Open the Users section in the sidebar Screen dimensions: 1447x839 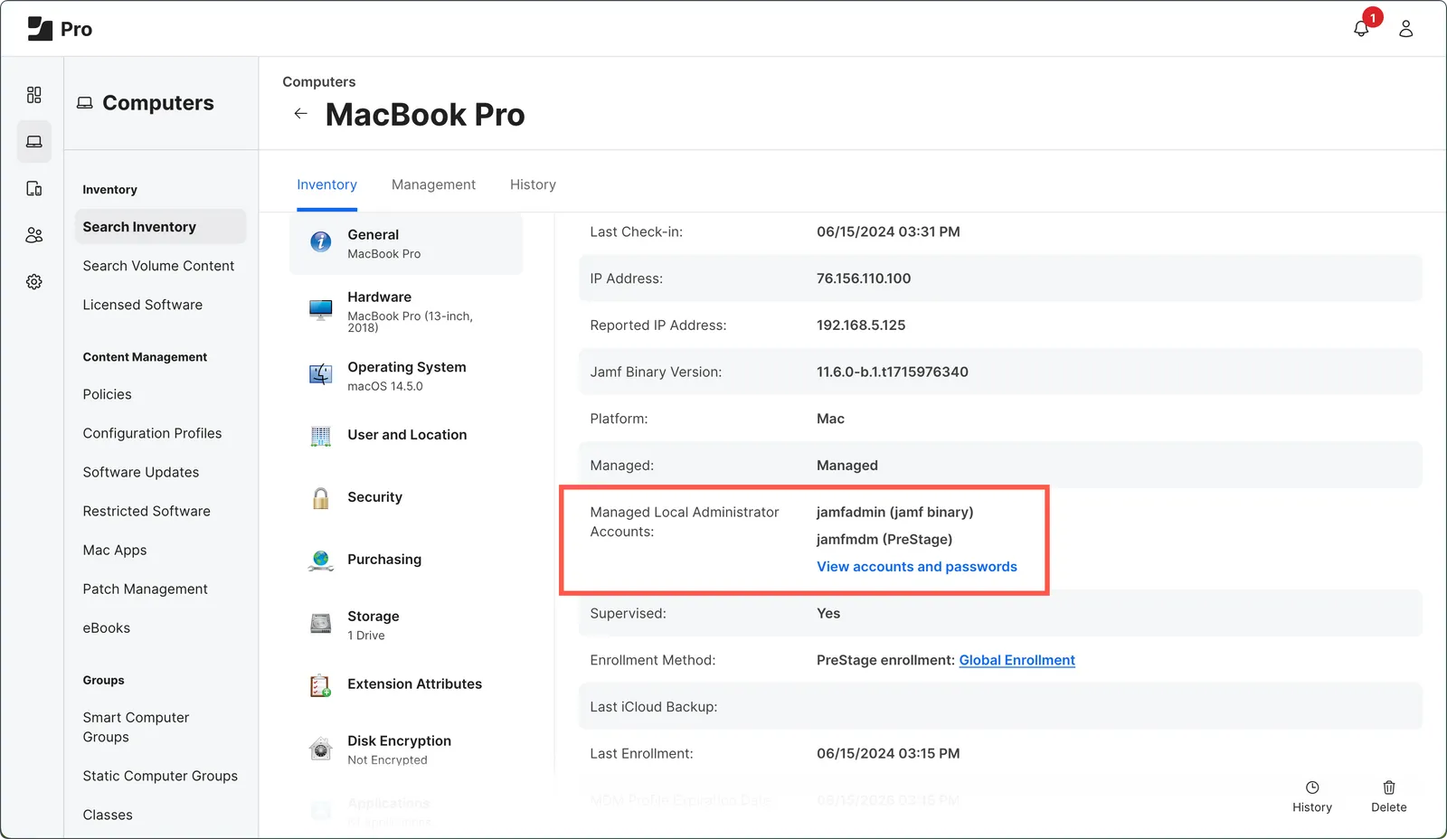pyautogui.click(x=33, y=235)
